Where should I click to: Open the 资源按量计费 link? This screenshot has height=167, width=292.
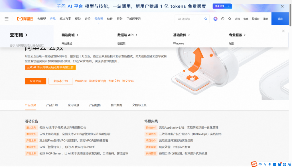[98, 81]
